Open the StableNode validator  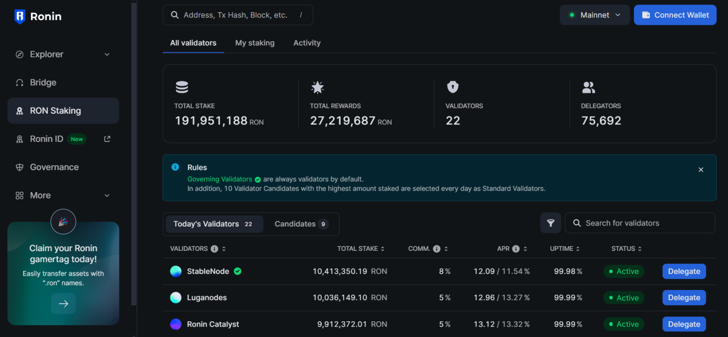click(208, 271)
